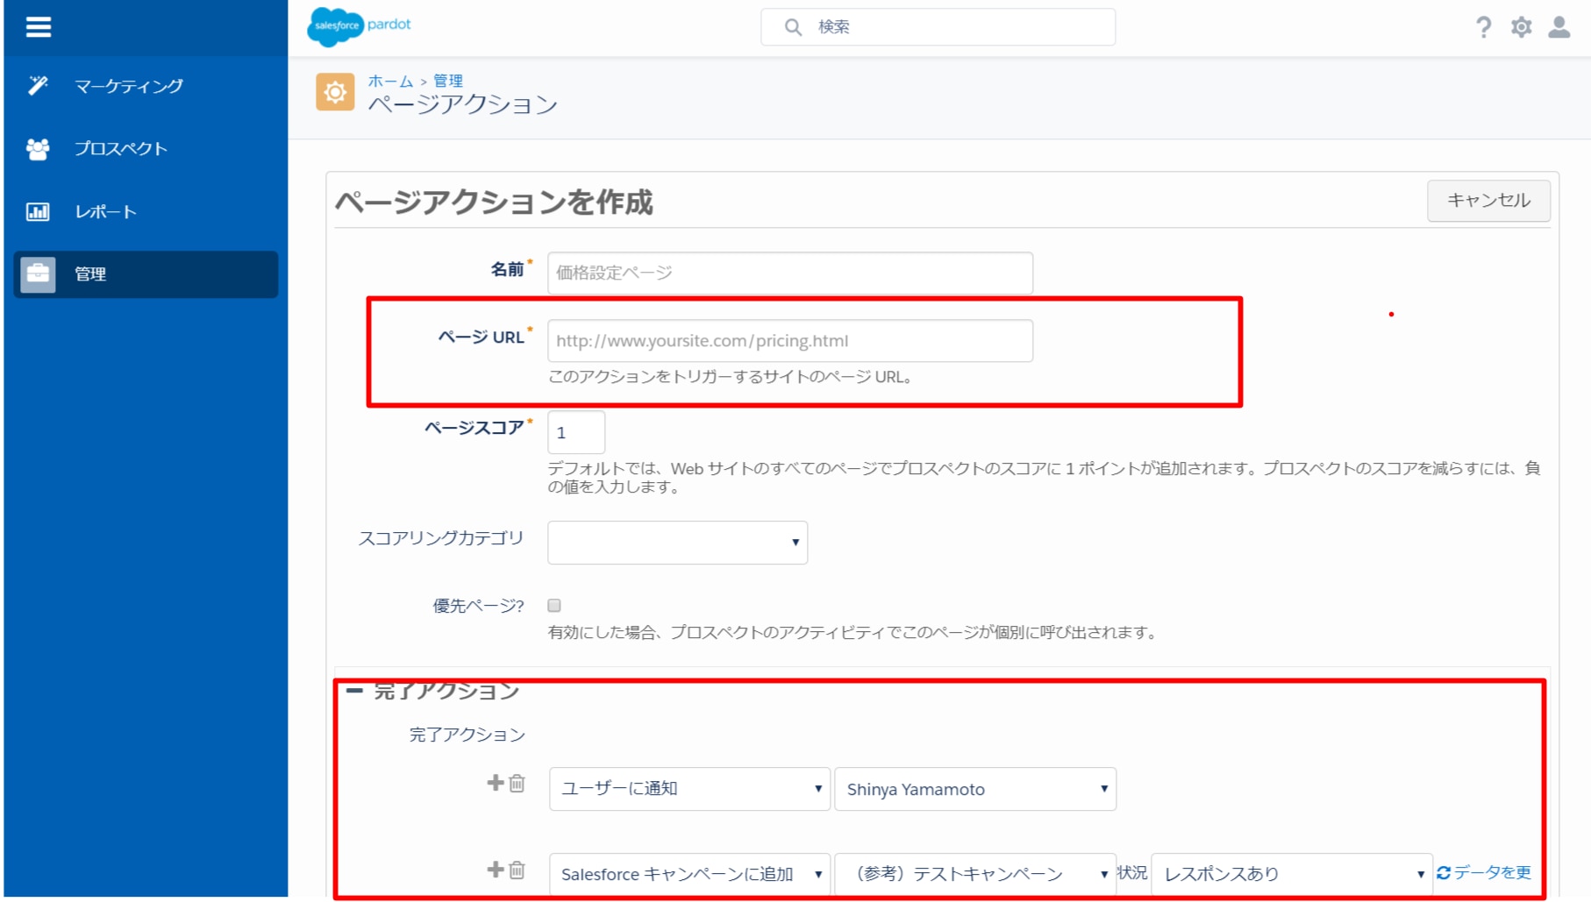Open the ユーザーに通知 action dropdown
1591x902 pixels.
pyautogui.click(x=689, y=789)
